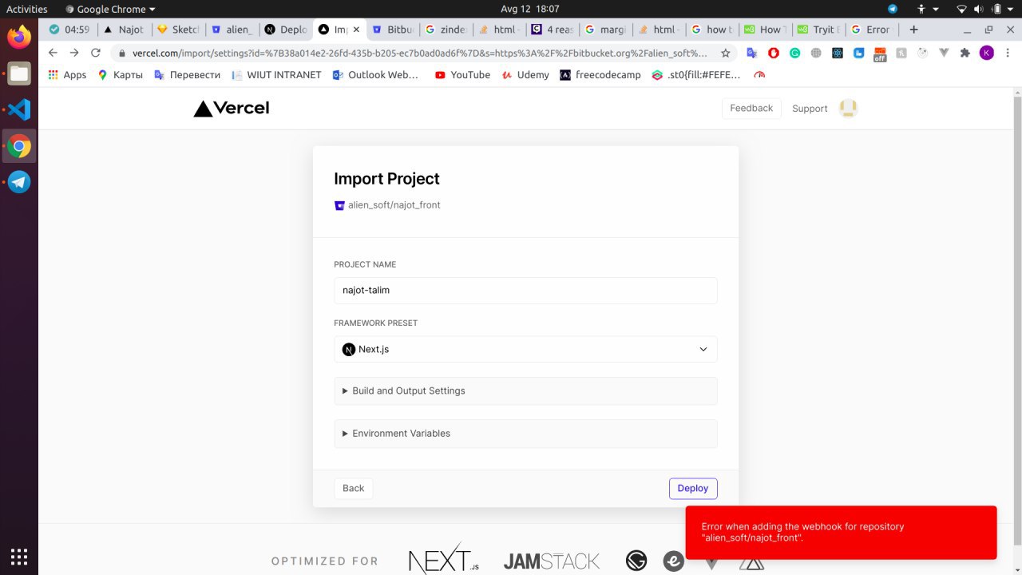Click the Next.js logo in footer
The image size is (1022, 575).
point(443,559)
